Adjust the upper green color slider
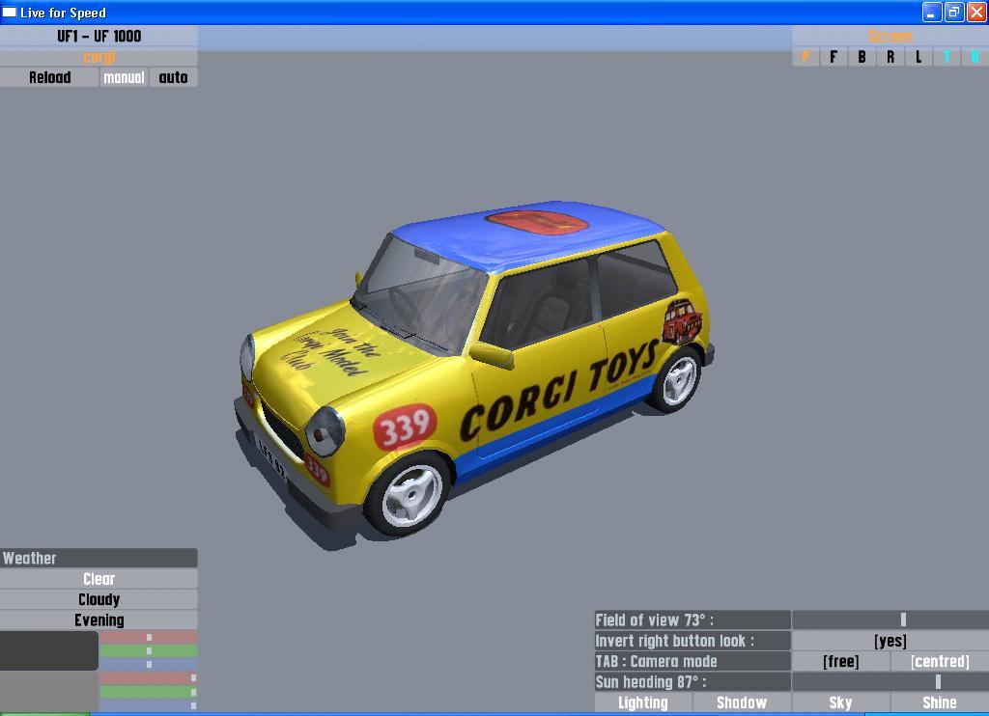This screenshot has height=716, width=989. coord(149,651)
